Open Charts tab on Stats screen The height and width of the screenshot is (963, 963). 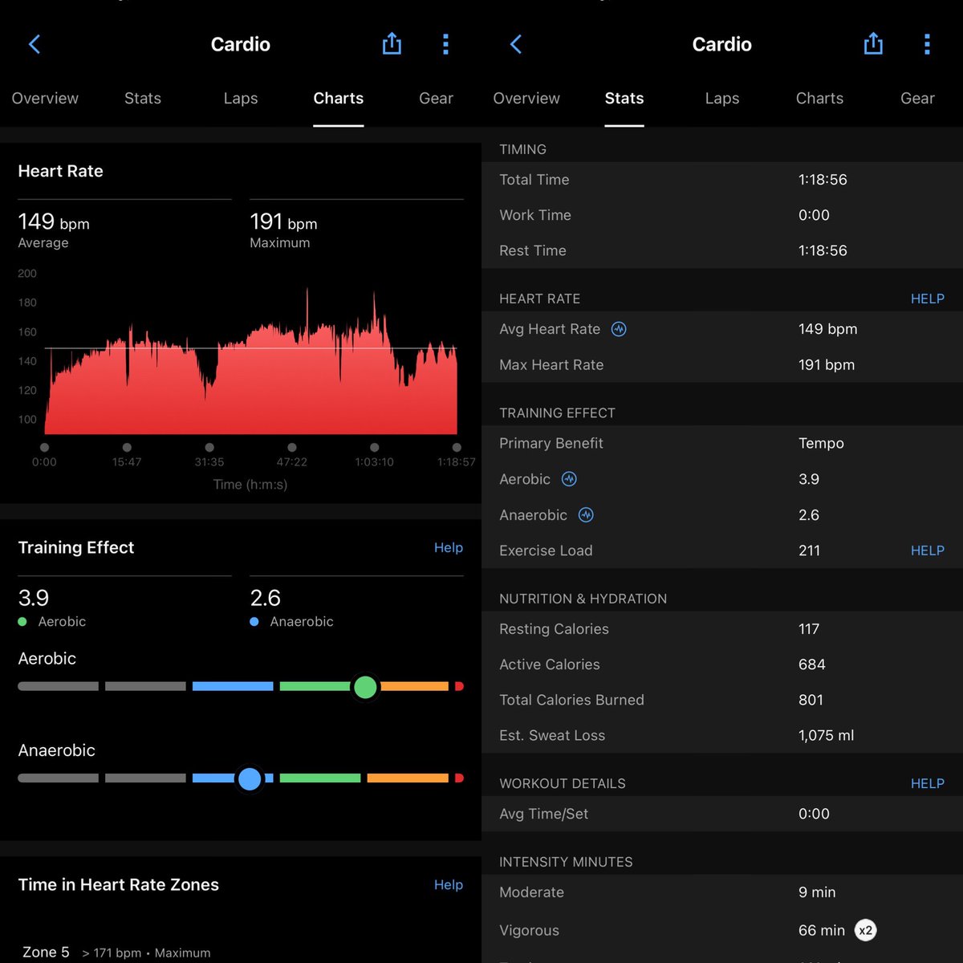[x=820, y=98]
